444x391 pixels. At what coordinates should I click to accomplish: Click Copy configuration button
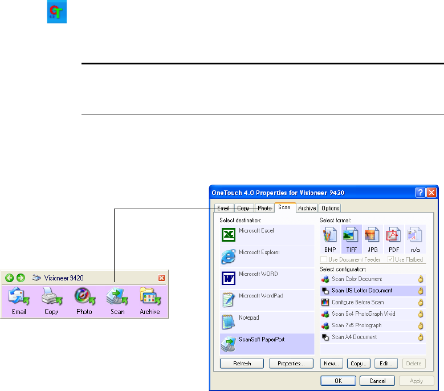359,364
